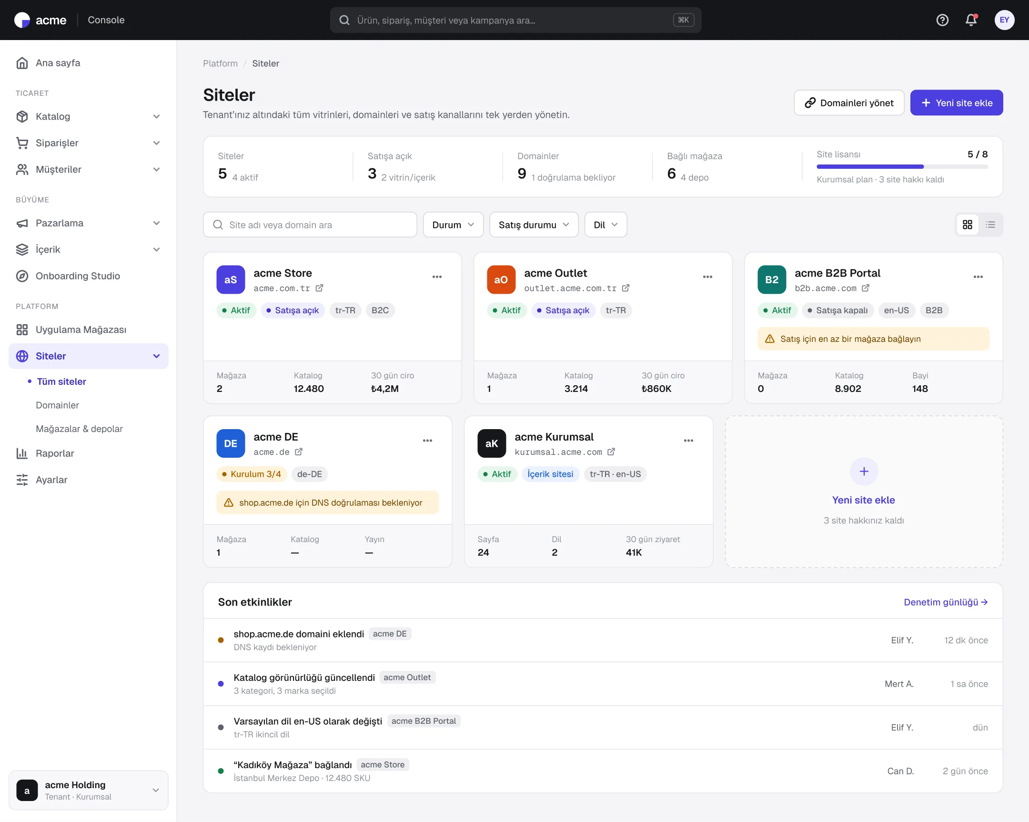Image resolution: width=1029 pixels, height=822 pixels.
Task: Click the DNS doğrulaması bekleniyor warning
Action: (327, 503)
